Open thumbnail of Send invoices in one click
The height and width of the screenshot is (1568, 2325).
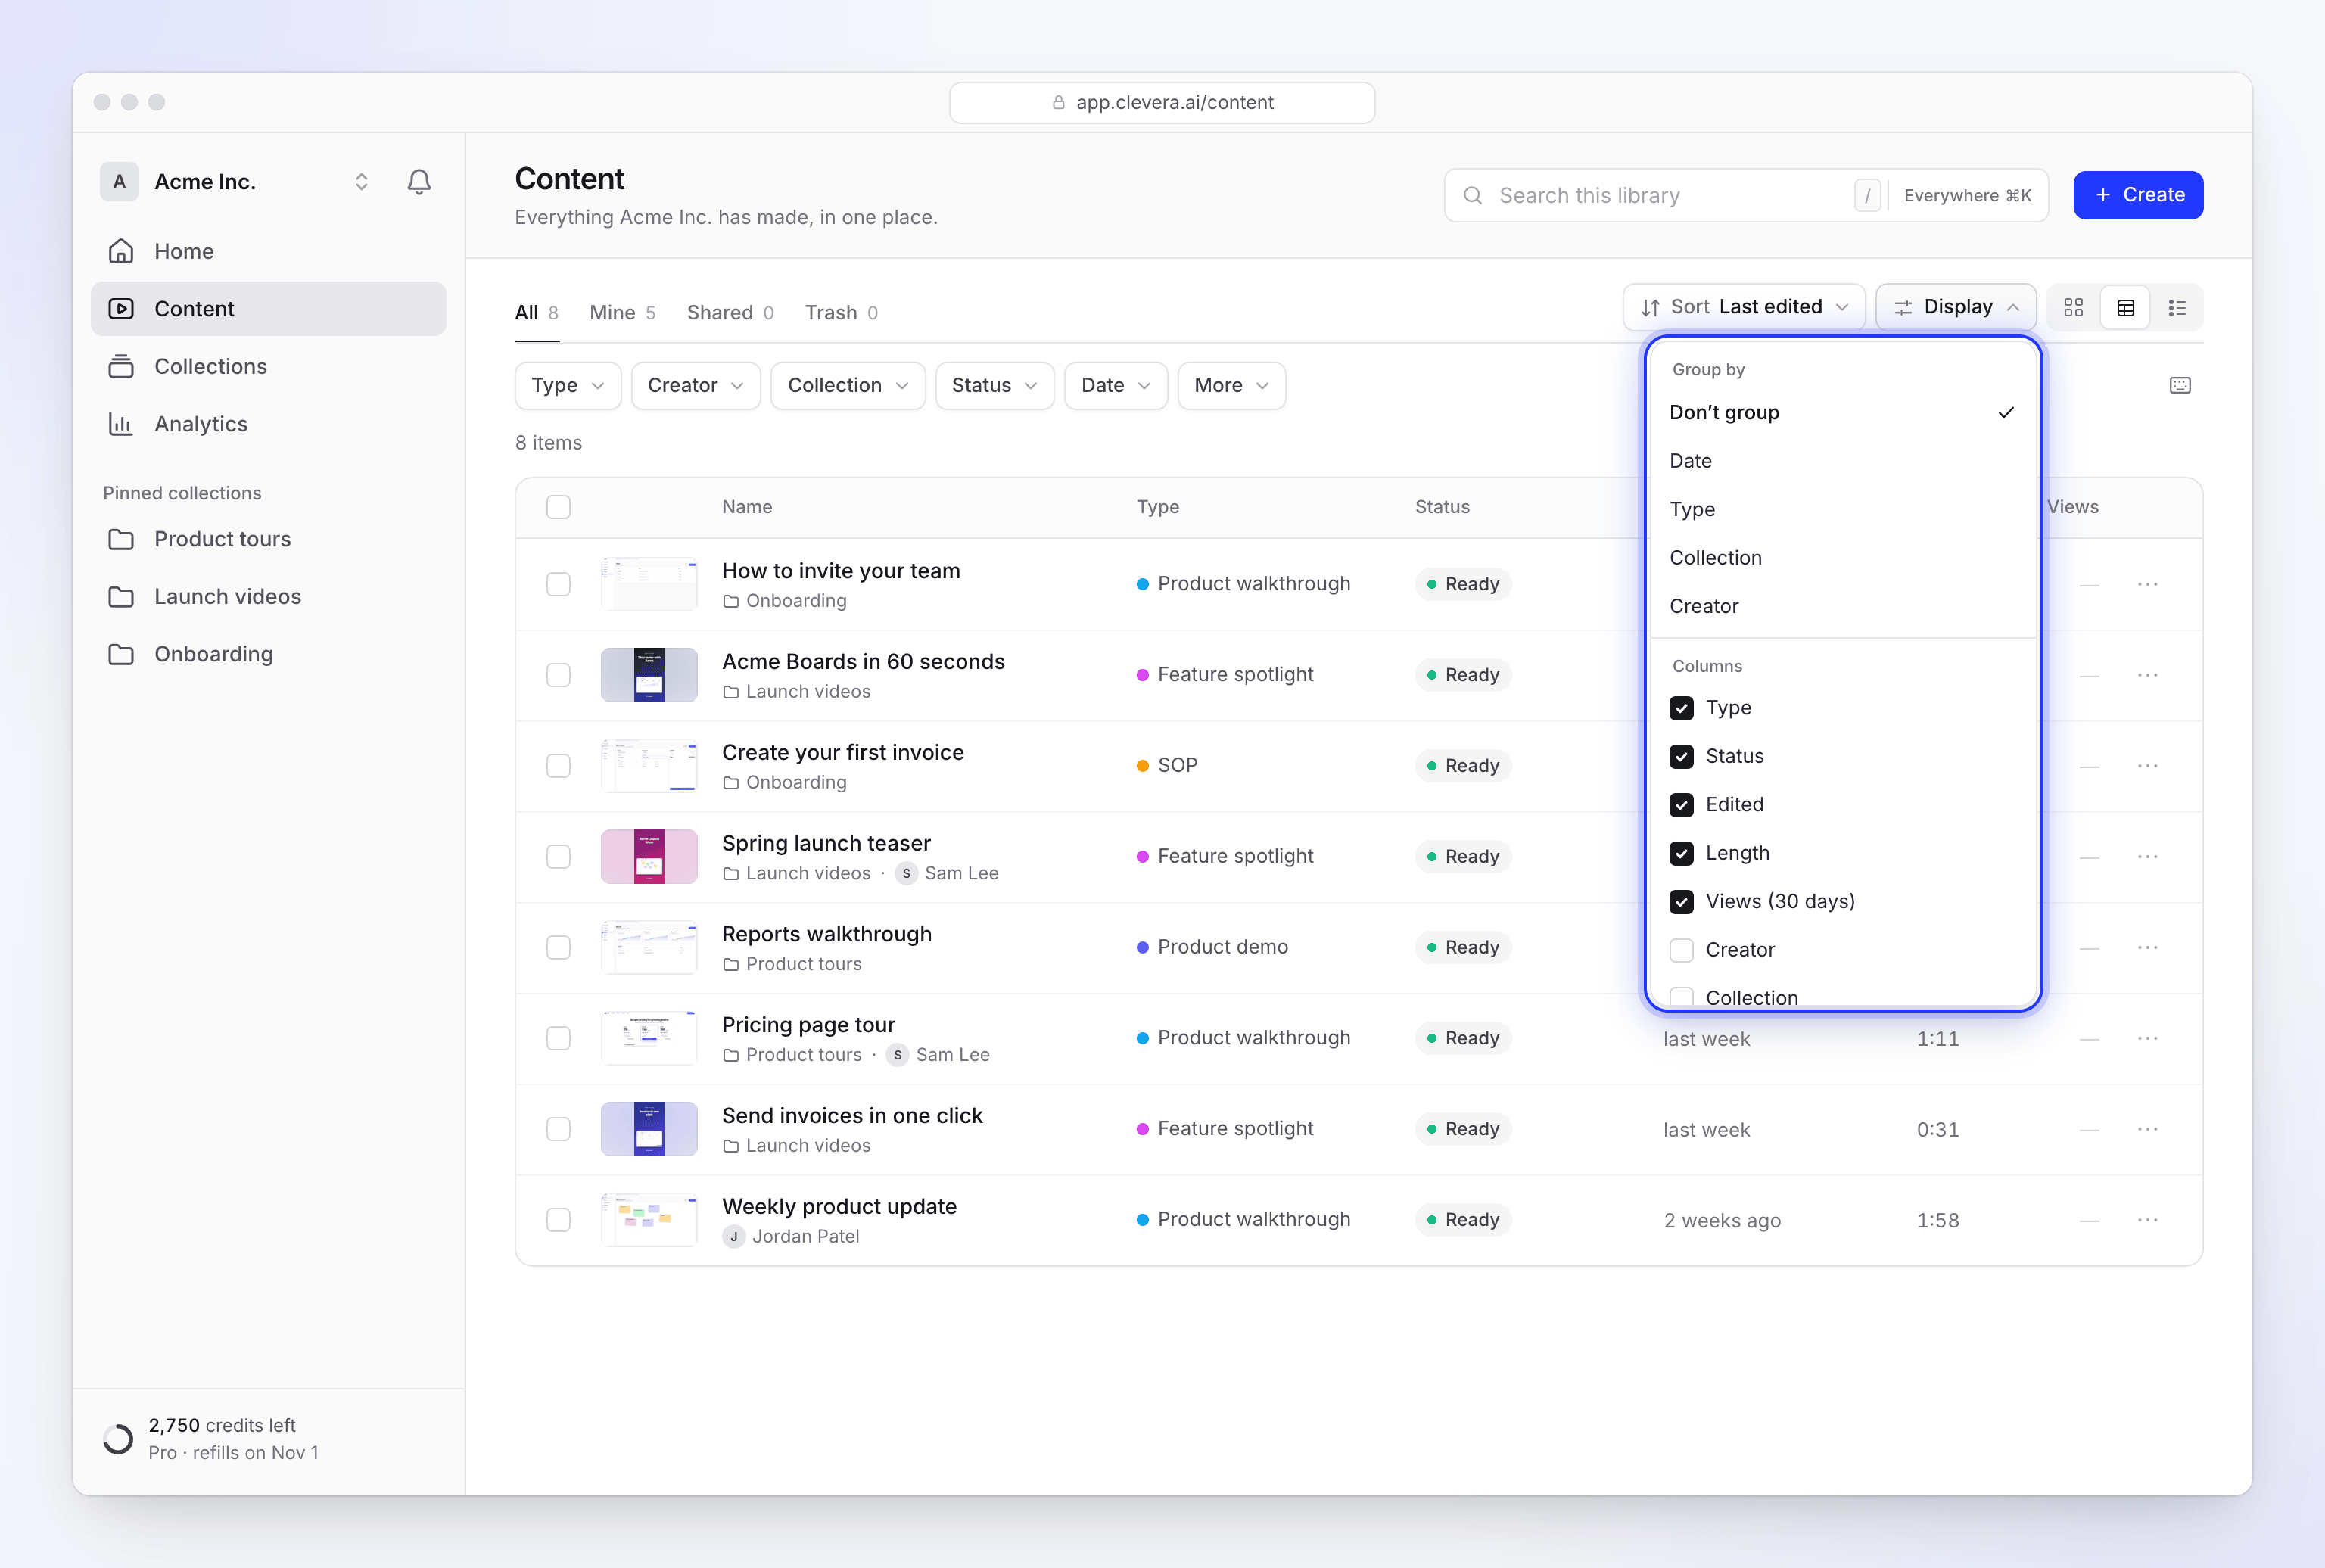pos(649,1129)
